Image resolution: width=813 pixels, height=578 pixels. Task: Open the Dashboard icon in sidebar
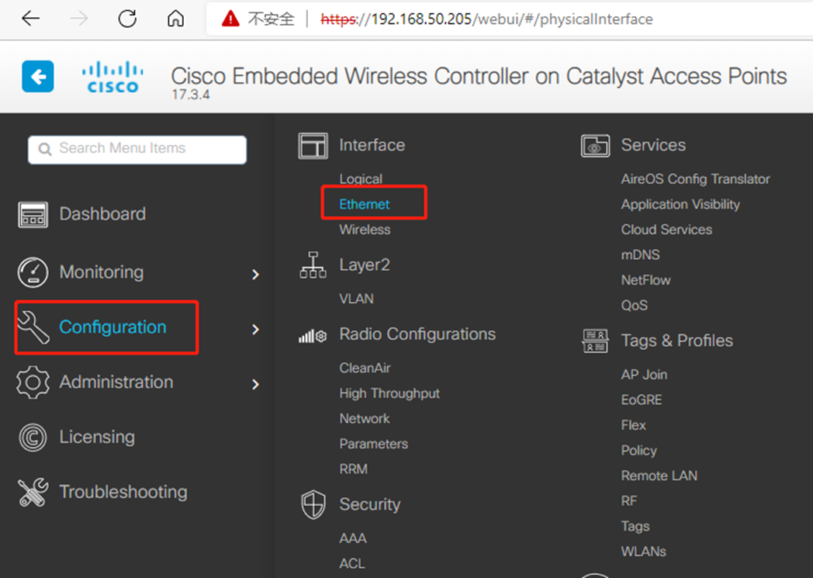[33, 215]
